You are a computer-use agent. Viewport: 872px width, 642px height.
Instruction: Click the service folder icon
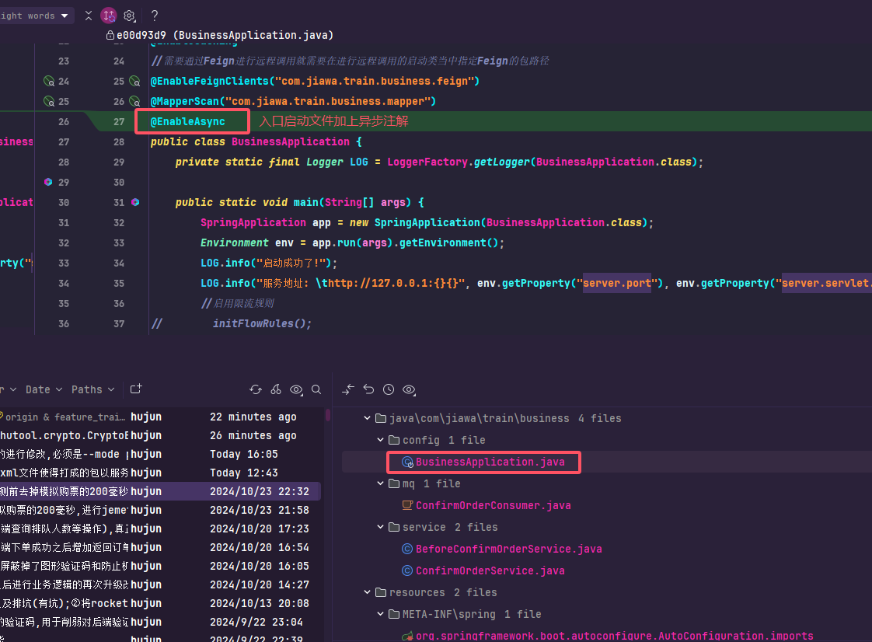(394, 527)
